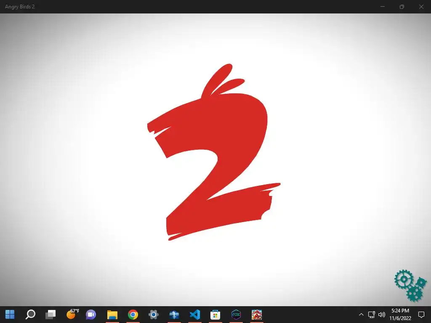Select Angry Birds 2 taskbar icon
Screen dimensions: 431x323
(x=257, y=315)
